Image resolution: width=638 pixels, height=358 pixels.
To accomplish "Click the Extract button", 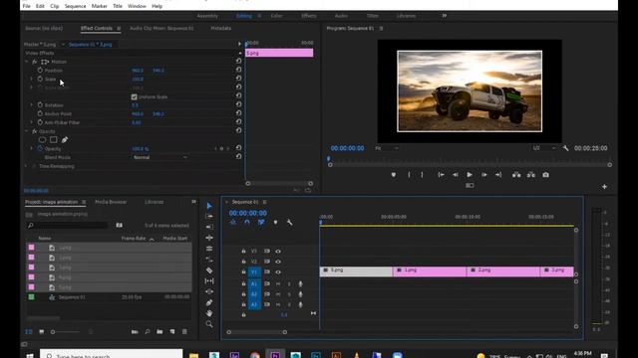I will point(531,175).
